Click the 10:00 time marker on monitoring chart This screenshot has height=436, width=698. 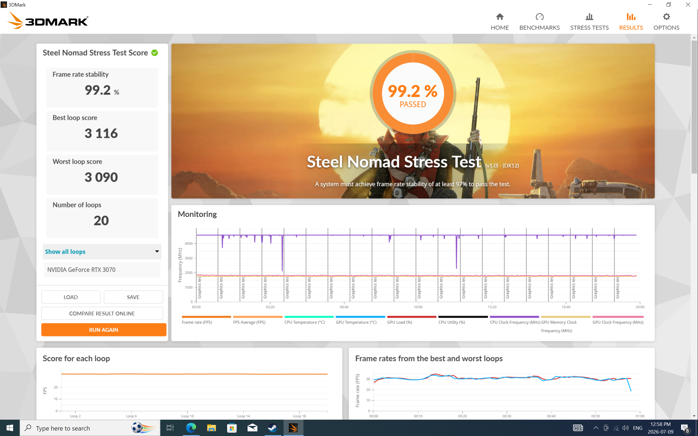[418, 307]
